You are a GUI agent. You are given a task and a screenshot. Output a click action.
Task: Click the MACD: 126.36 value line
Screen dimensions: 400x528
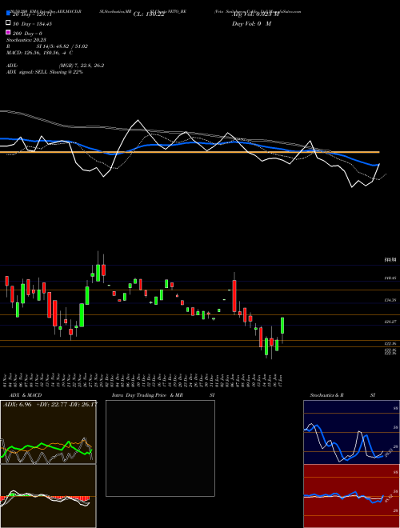(39, 53)
